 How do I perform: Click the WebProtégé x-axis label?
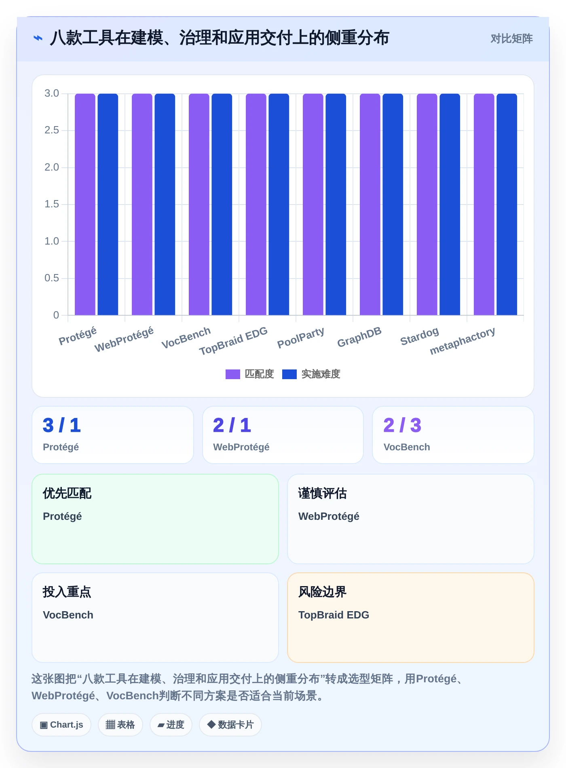pos(124,340)
